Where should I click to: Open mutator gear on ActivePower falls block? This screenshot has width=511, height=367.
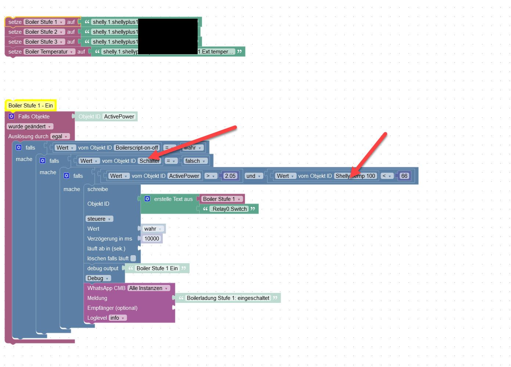click(x=66, y=176)
